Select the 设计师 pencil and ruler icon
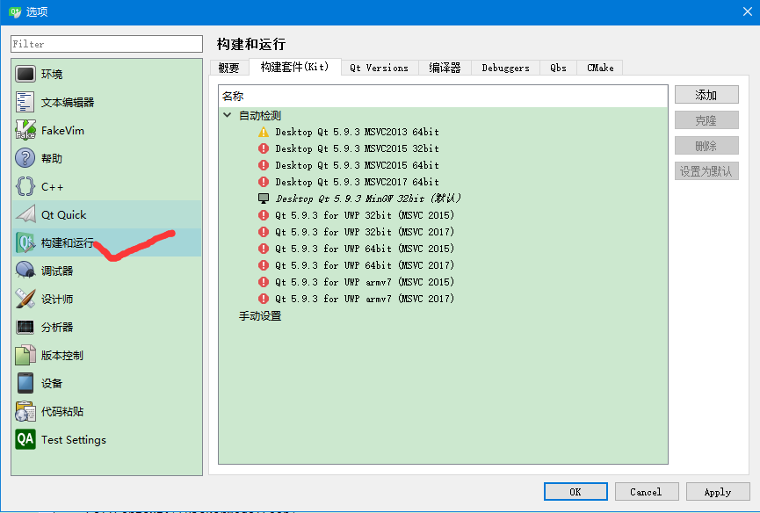This screenshot has width=760, height=513. pyautogui.click(x=25, y=299)
